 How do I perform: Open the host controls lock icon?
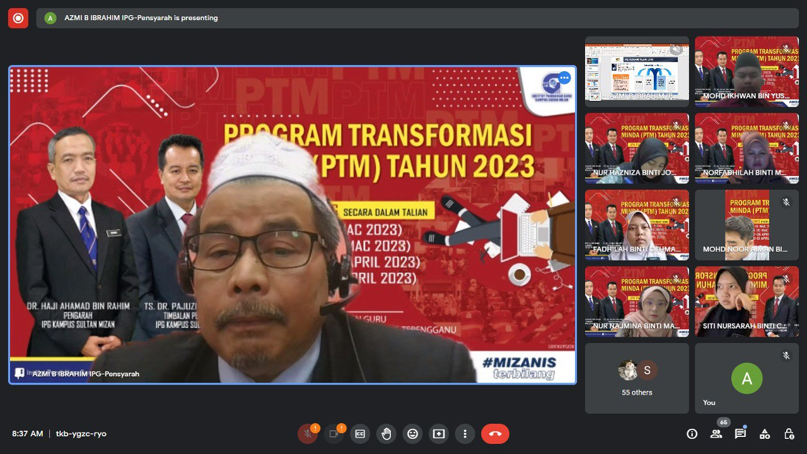point(789,434)
